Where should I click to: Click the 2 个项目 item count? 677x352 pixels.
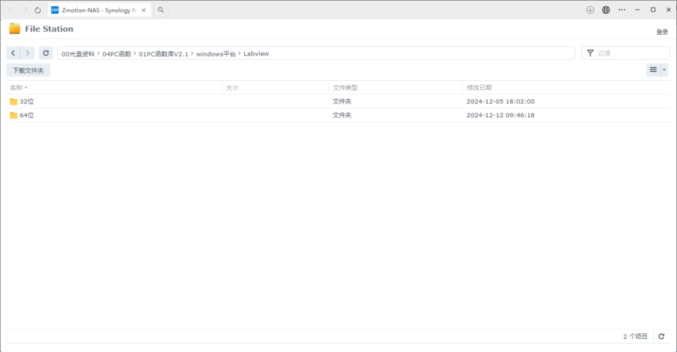pos(635,336)
